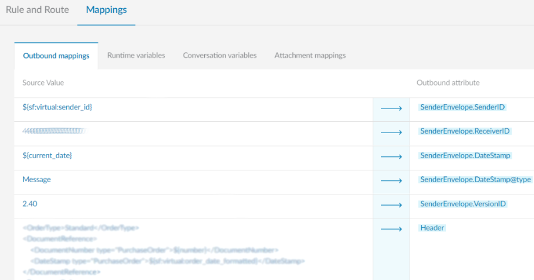
Task: Edit the ${current_date} source value
Action: pos(47,155)
